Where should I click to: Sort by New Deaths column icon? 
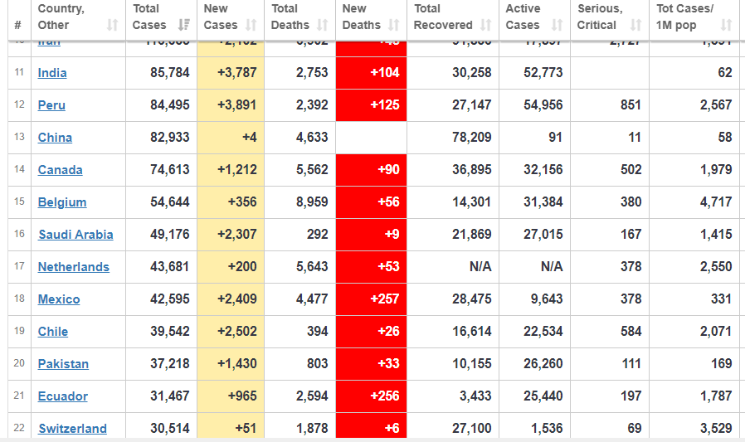[393, 25]
